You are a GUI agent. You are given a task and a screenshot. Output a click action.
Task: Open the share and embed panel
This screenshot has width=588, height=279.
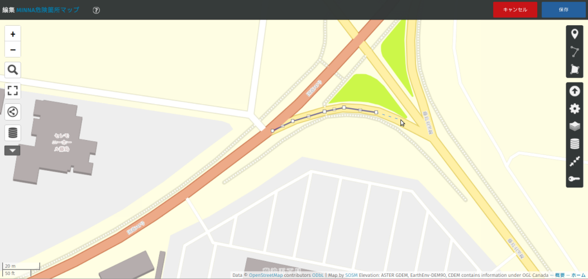tap(13, 112)
